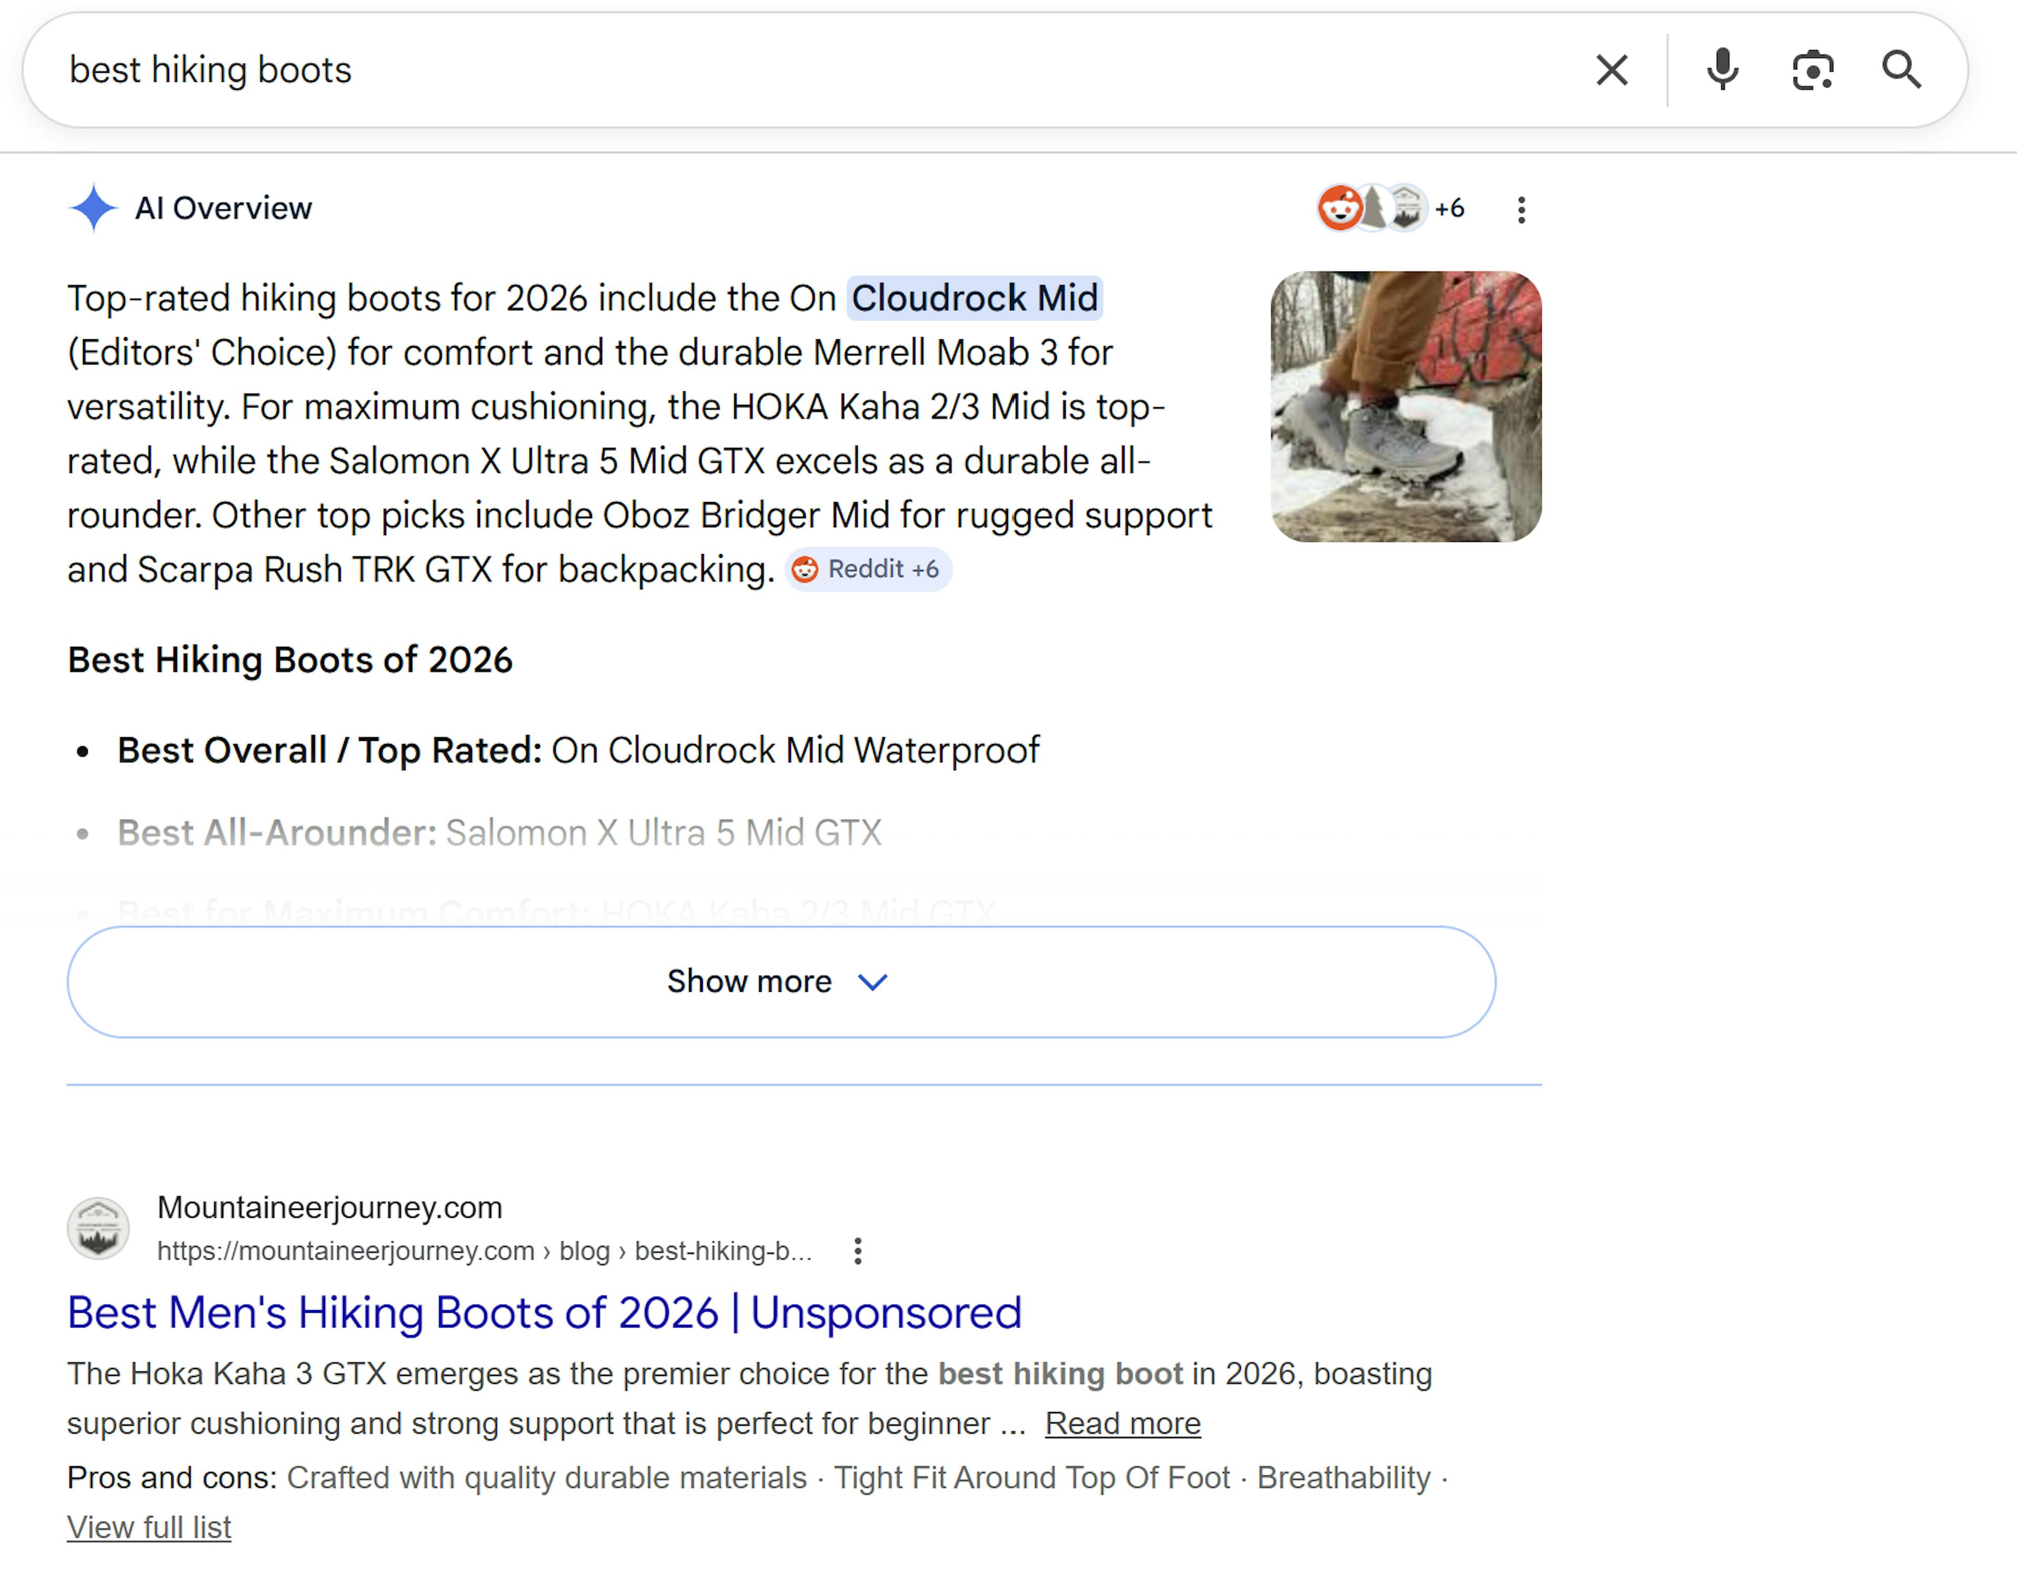The width and height of the screenshot is (2017, 1589).
Task: Click the hiking boot snow thumbnail
Action: click(1405, 406)
